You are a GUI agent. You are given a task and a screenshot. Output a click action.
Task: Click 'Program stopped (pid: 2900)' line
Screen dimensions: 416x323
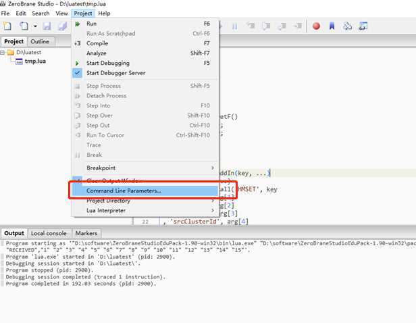(x=49, y=270)
